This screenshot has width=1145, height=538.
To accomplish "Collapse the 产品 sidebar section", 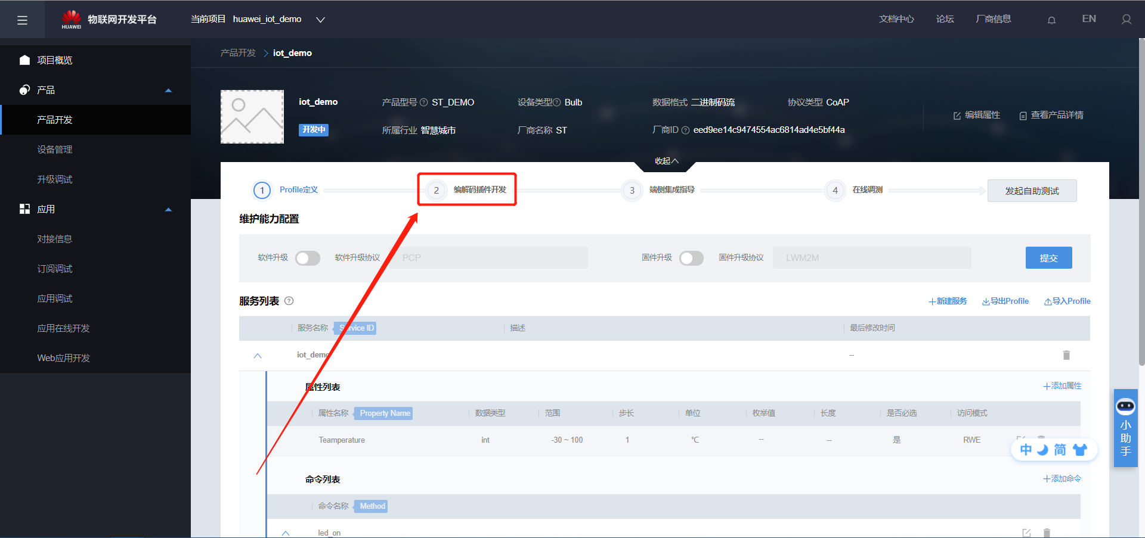I will click(x=168, y=91).
